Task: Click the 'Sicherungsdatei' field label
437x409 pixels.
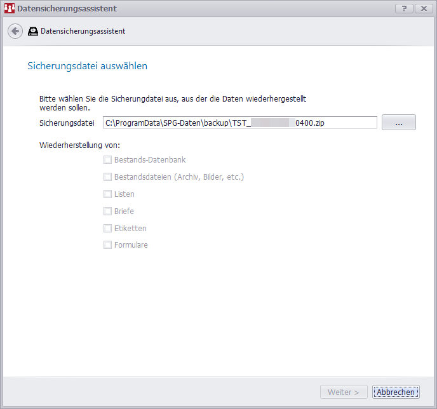Action: pos(67,123)
